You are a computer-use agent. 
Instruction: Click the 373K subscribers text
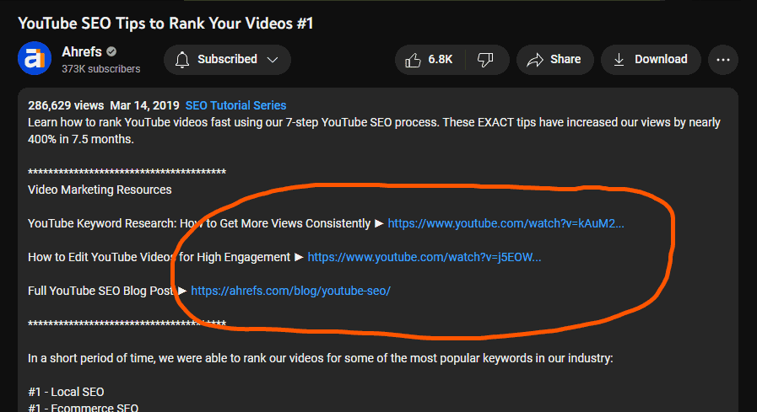tap(100, 68)
